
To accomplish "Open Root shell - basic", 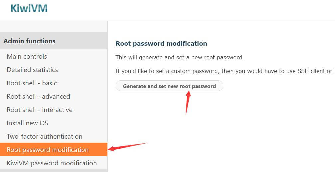I will coord(32,83).
